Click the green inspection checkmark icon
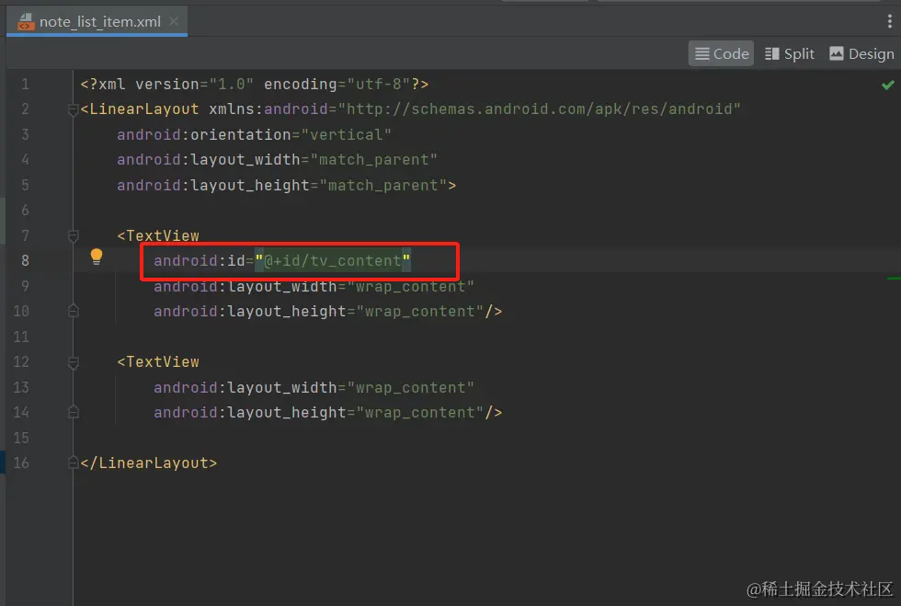The height and width of the screenshot is (606, 901). pyautogui.click(x=888, y=86)
